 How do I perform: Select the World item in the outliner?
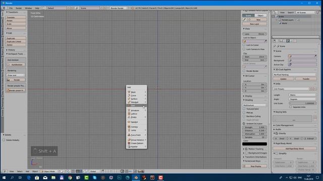coord(285,24)
